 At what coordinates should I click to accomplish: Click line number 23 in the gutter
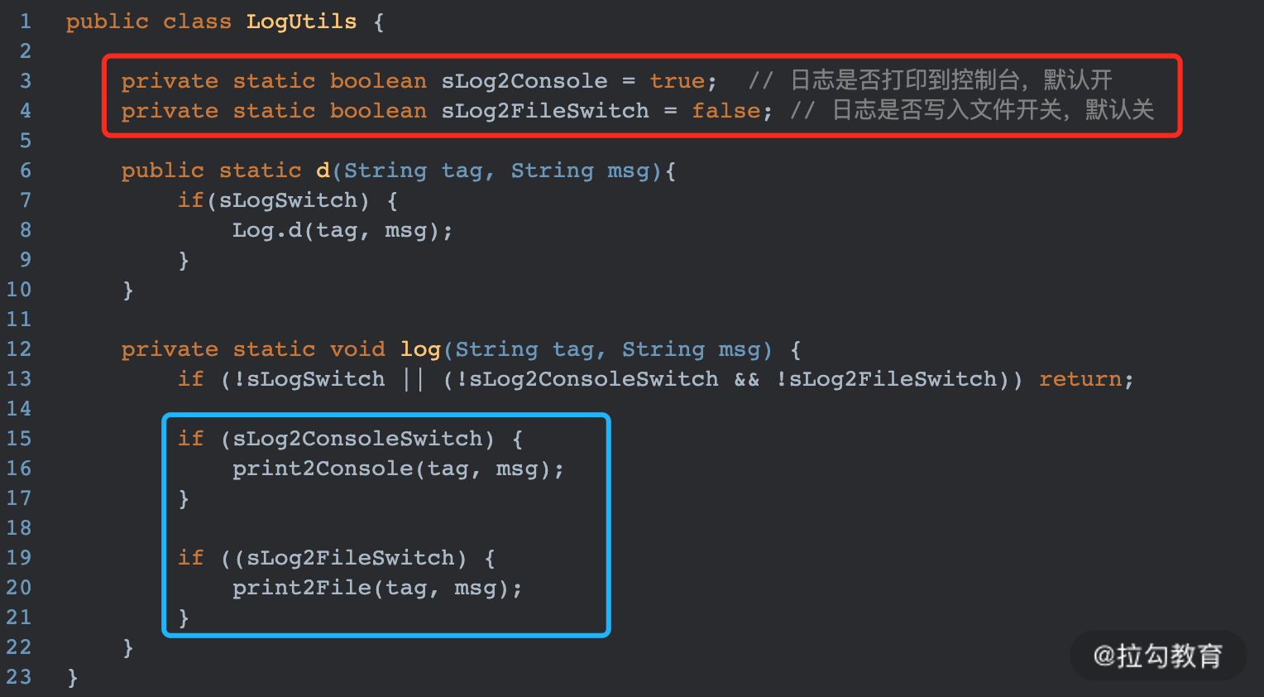19,677
